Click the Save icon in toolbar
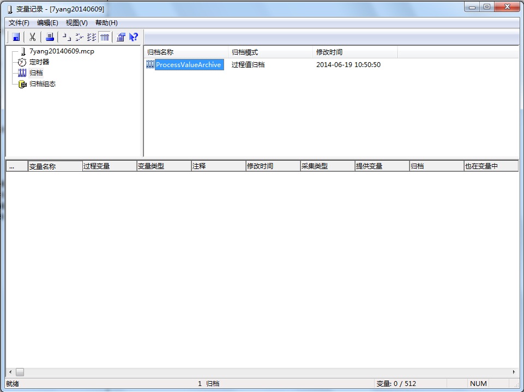524x392 pixels. (16, 37)
